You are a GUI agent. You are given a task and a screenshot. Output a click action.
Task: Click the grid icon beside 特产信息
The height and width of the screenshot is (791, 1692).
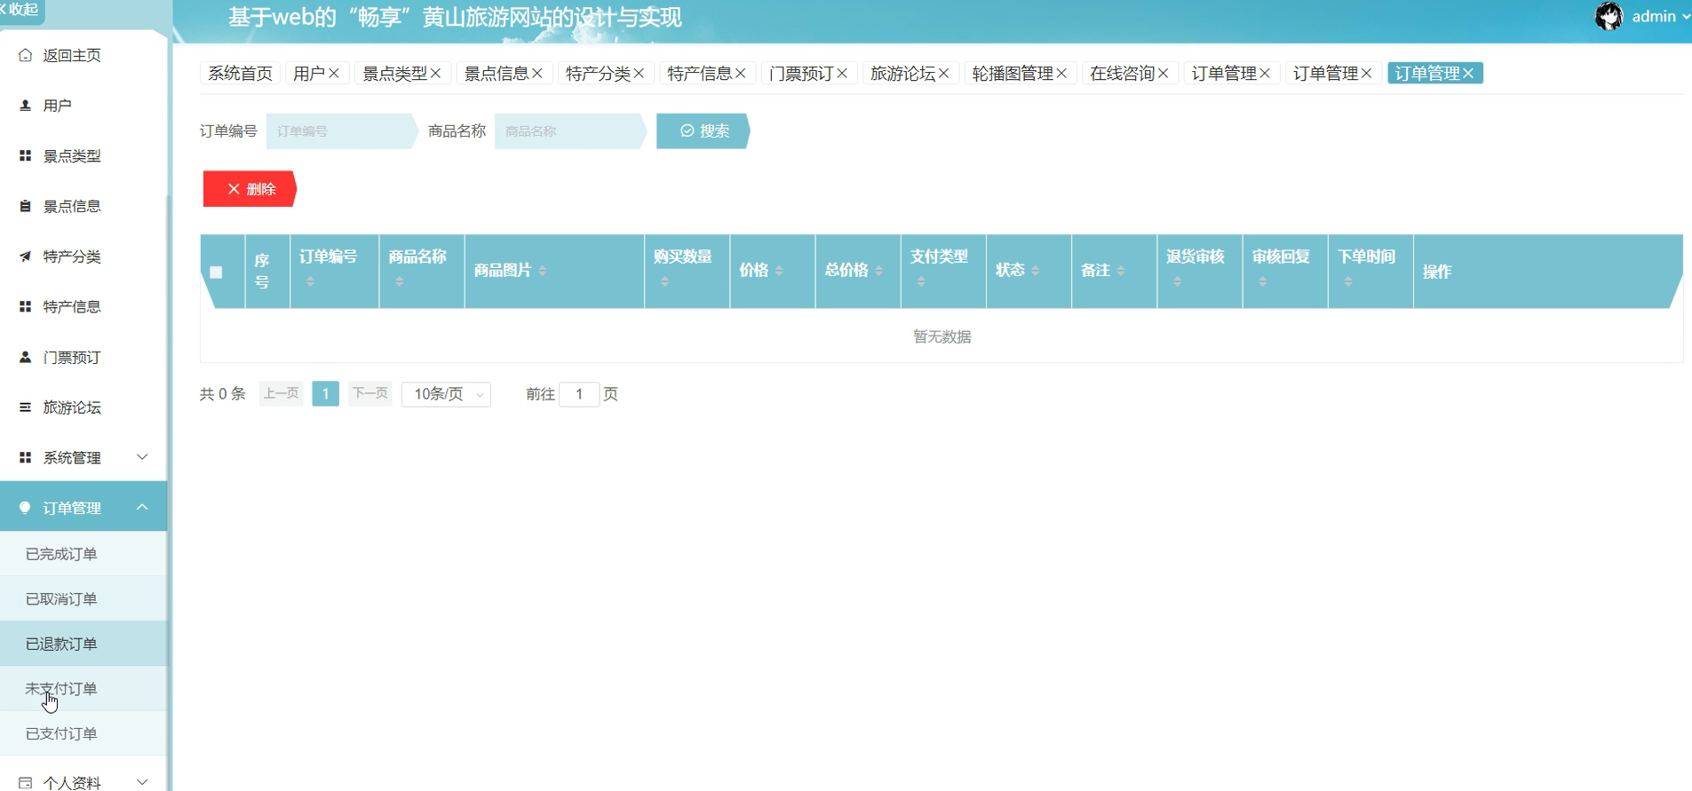[25, 306]
